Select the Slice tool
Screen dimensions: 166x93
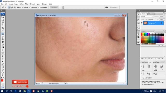click(3, 30)
